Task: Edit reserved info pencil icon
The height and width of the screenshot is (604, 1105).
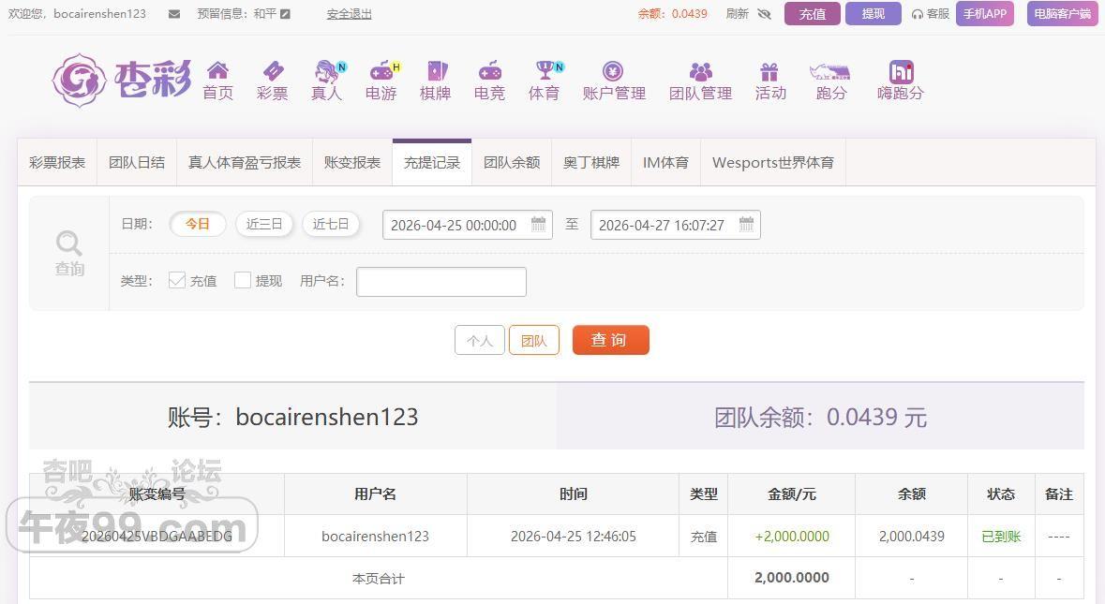Action: pyautogui.click(x=285, y=14)
